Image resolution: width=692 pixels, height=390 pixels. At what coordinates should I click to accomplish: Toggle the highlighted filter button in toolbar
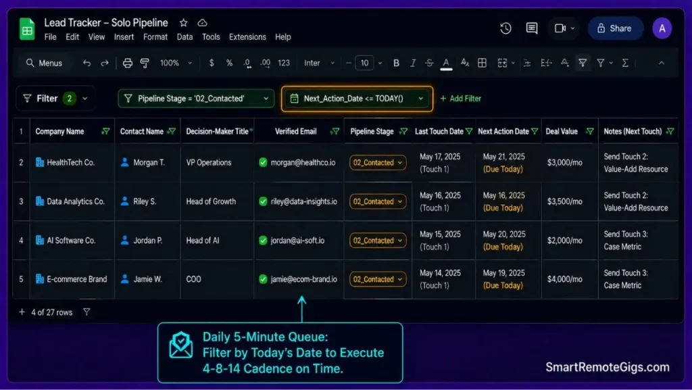(x=583, y=63)
